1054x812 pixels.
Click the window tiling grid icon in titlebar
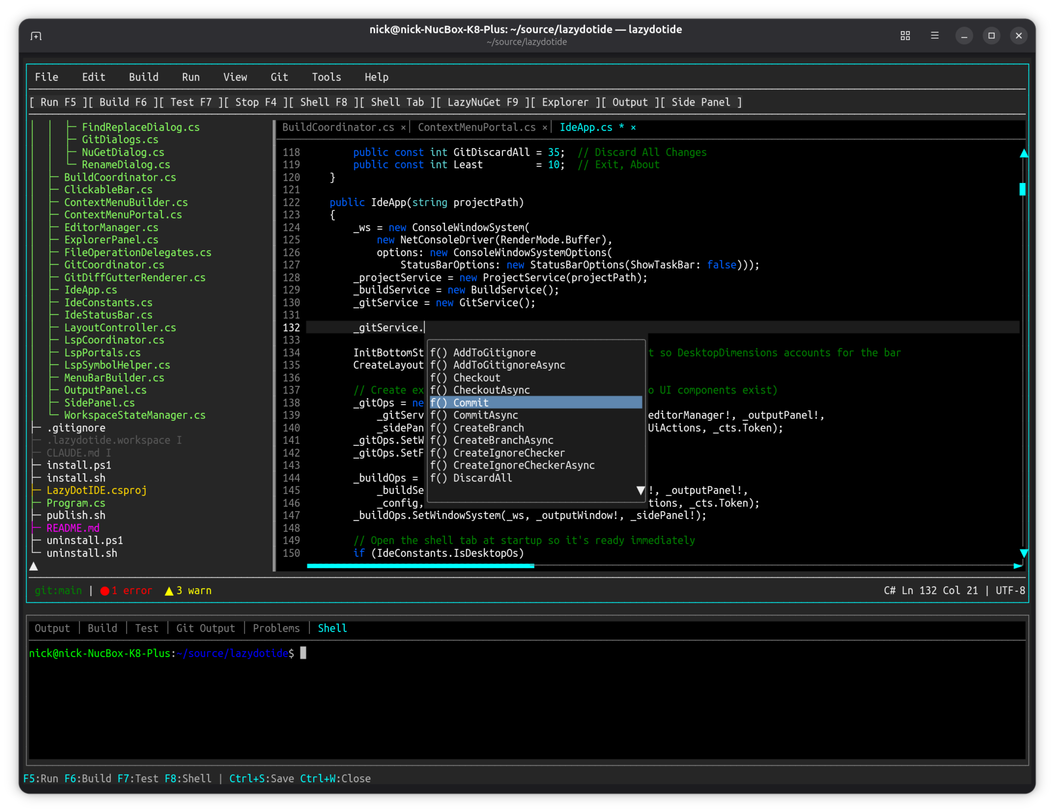905,35
